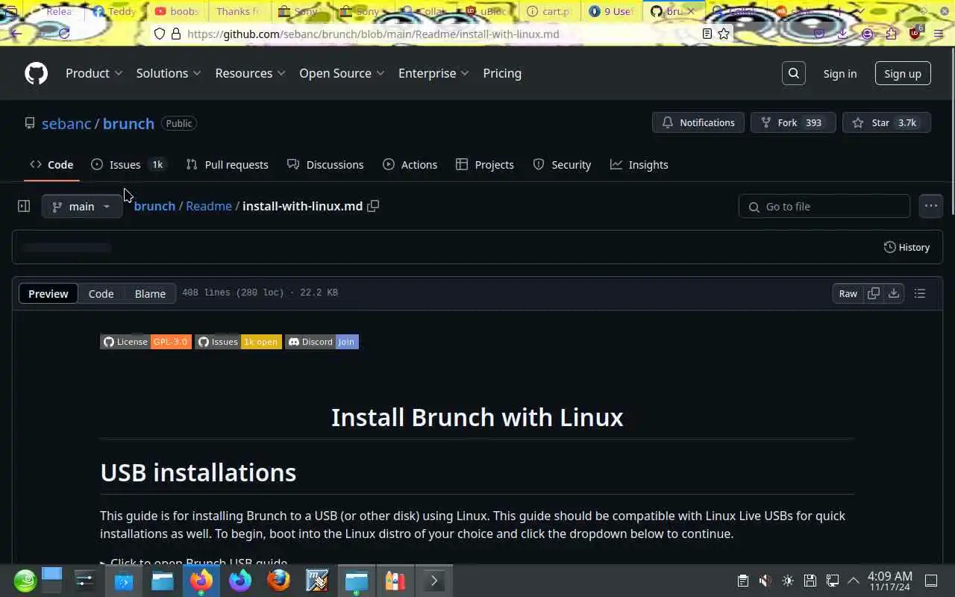Open the Projects tab
This screenshot has width=955, height=597.
(x=485, y=165)
